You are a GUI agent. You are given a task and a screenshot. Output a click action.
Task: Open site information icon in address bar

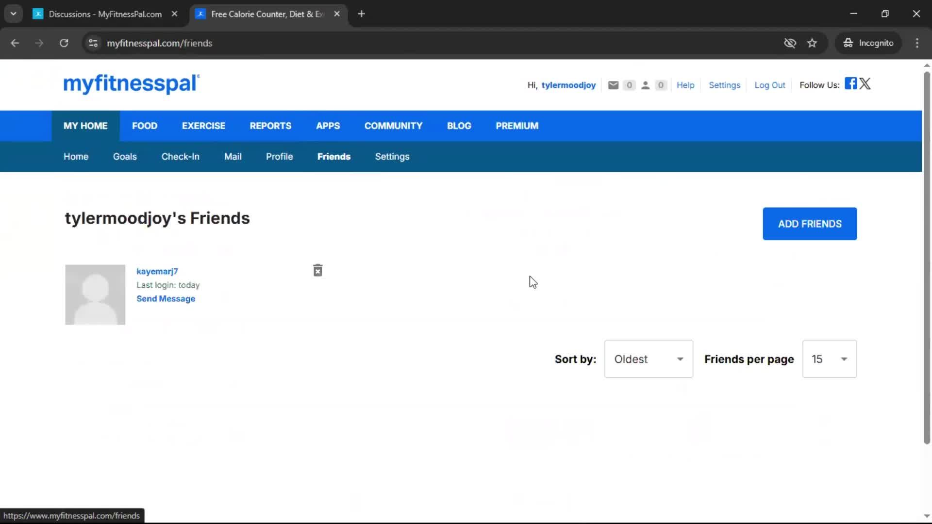pyautogui.click(x=93, y=43)
